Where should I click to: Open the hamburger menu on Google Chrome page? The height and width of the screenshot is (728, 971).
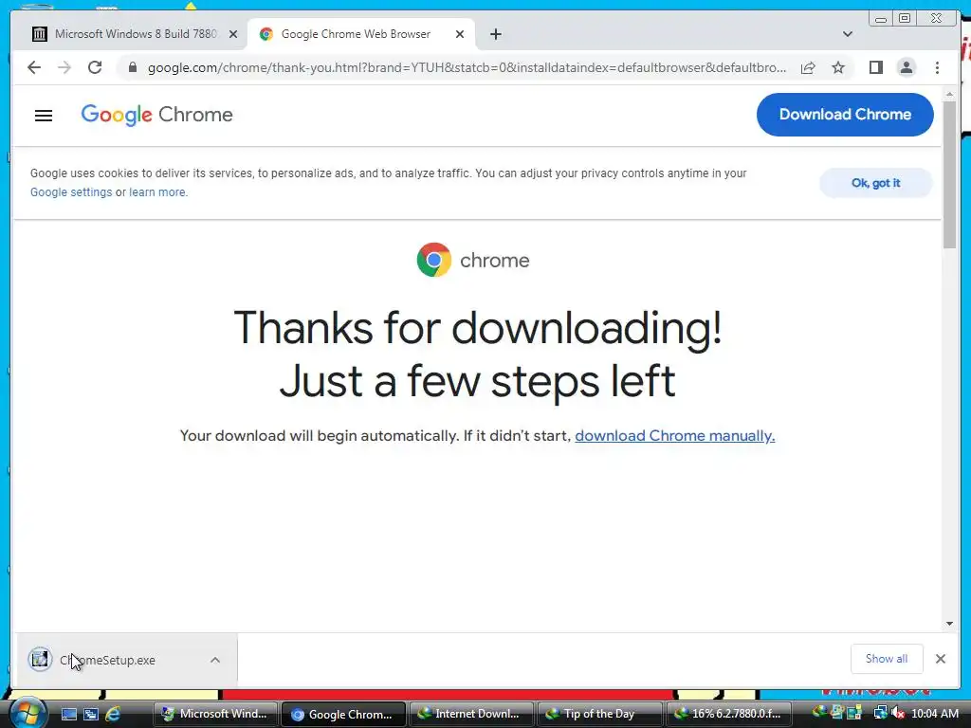[x=44, y=115]
